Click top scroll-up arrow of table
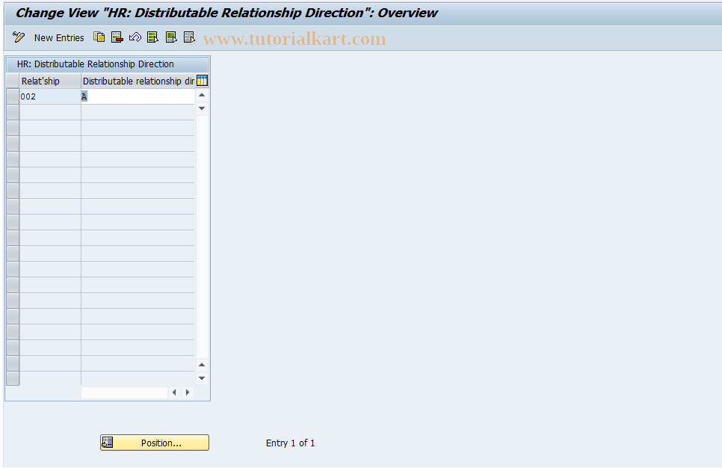722x468 pixels. click(x=202, y=95)
